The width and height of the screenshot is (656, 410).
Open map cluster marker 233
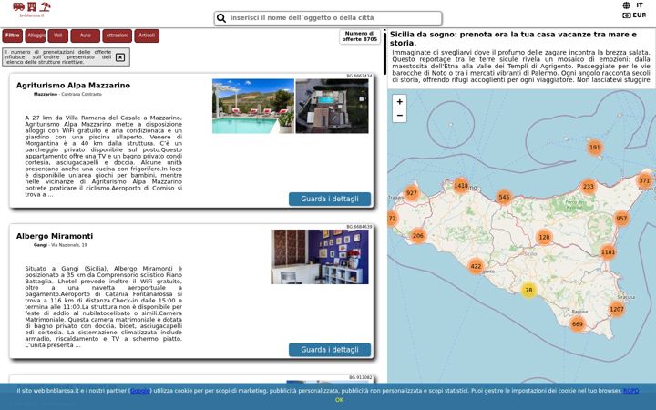tap(589, 187)
